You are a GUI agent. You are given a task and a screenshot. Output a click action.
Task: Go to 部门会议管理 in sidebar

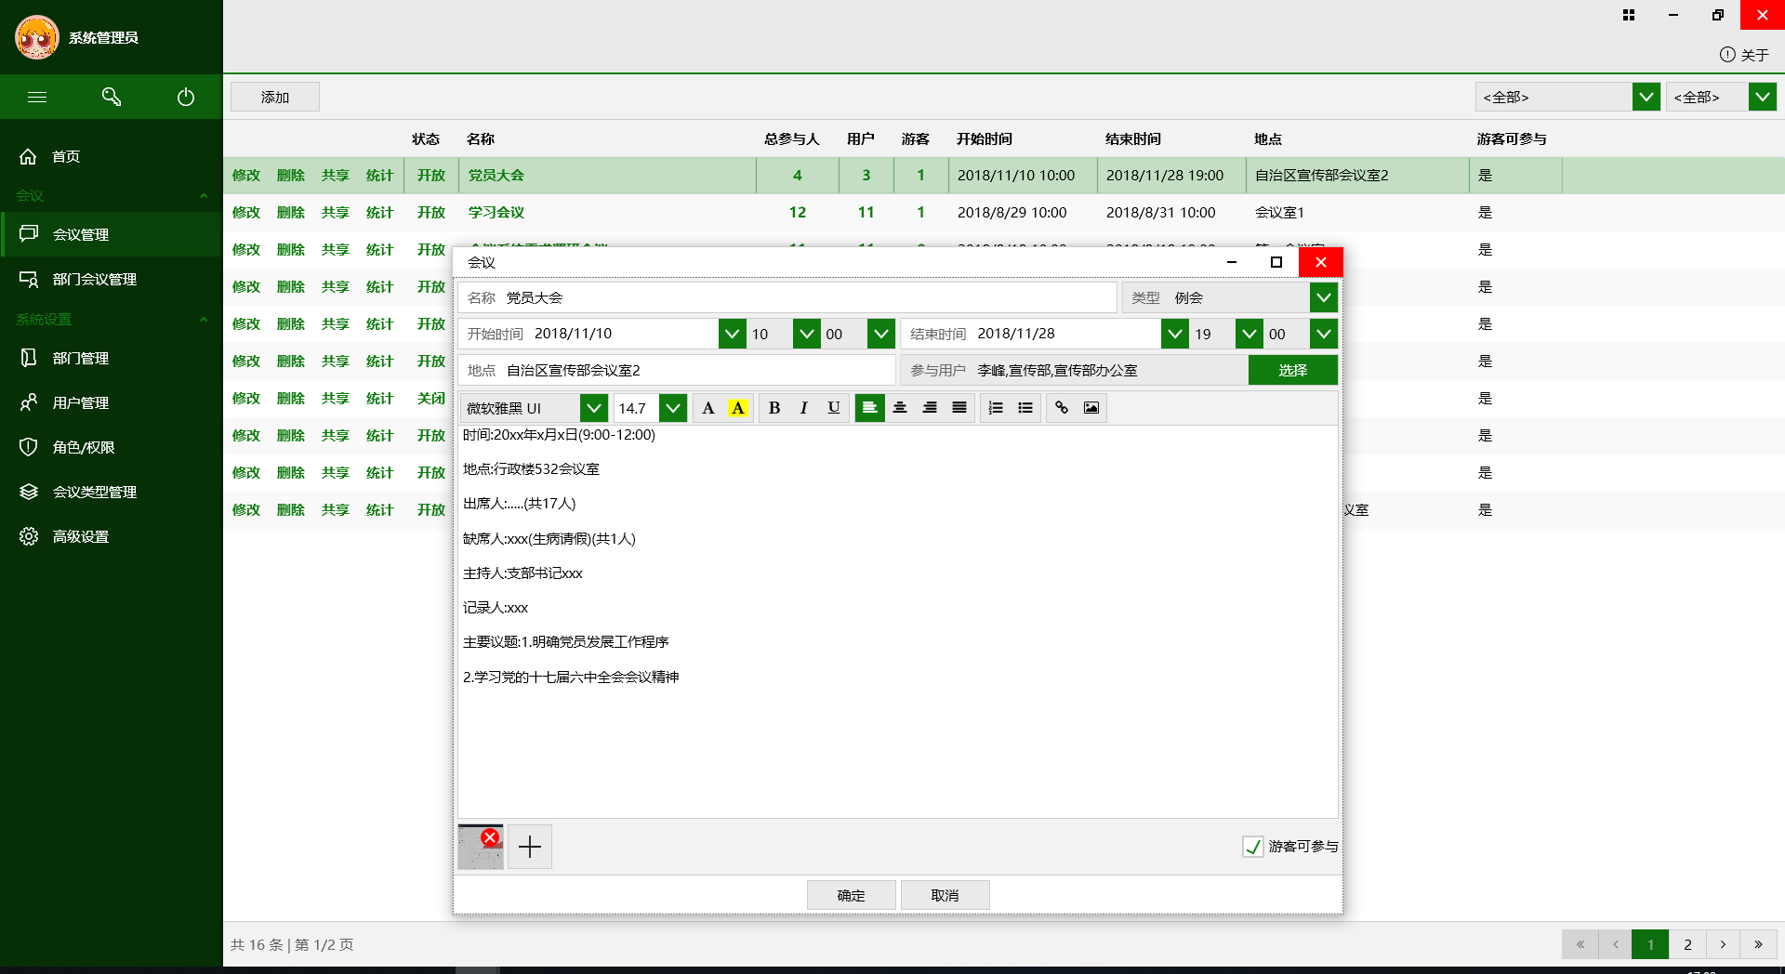(x=94, y=279)
